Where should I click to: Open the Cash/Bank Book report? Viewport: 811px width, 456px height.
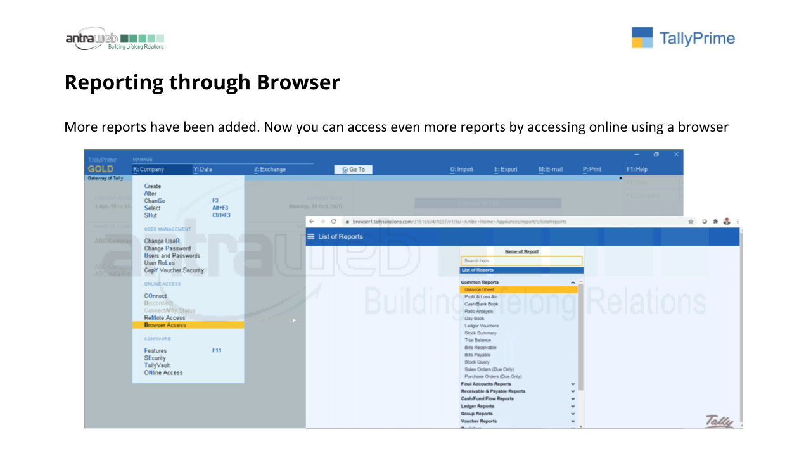coord(481,304)
